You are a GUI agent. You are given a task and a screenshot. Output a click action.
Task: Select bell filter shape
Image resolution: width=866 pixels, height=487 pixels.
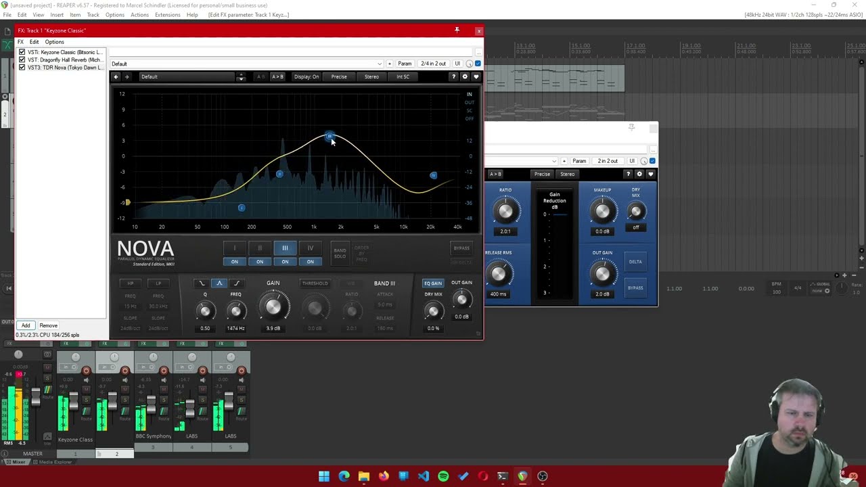click(x=219, y=283)
